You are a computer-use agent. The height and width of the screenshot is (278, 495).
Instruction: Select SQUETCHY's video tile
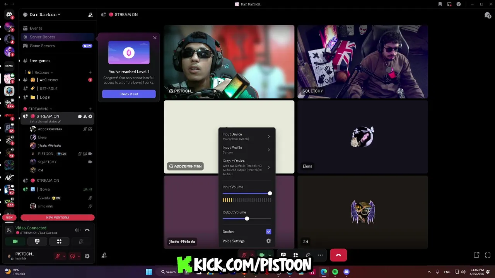click(362, 62)
